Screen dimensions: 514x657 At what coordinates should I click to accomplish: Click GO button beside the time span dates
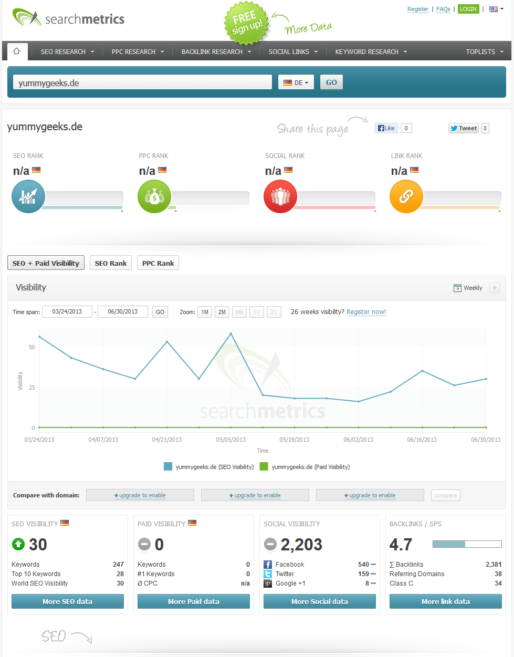(160, 312)
